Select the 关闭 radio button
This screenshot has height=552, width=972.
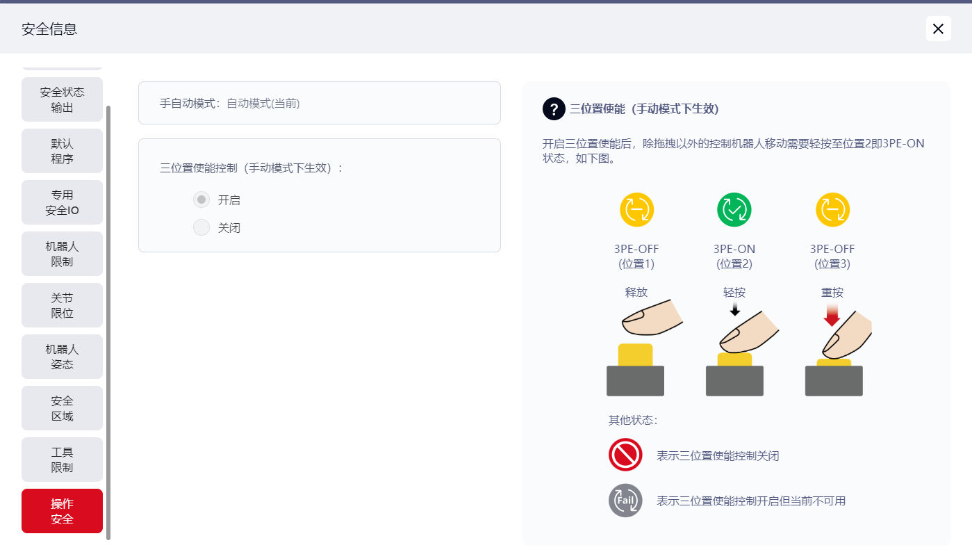coord(201,228)
